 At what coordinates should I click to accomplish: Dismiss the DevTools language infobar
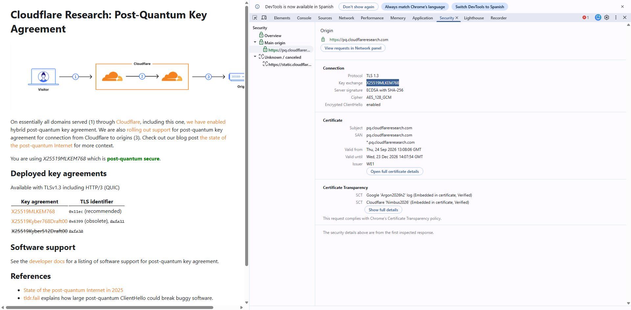click(x=622, y=7)
